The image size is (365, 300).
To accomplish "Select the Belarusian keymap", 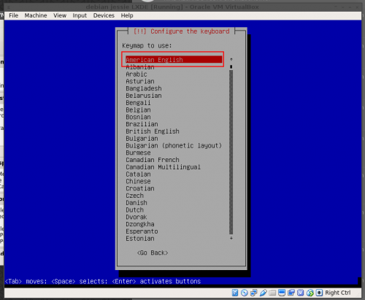I will tap(144, 96).
